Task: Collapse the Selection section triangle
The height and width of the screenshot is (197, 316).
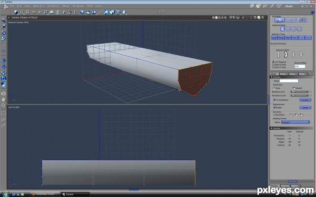Action: [x=271, y=77]
